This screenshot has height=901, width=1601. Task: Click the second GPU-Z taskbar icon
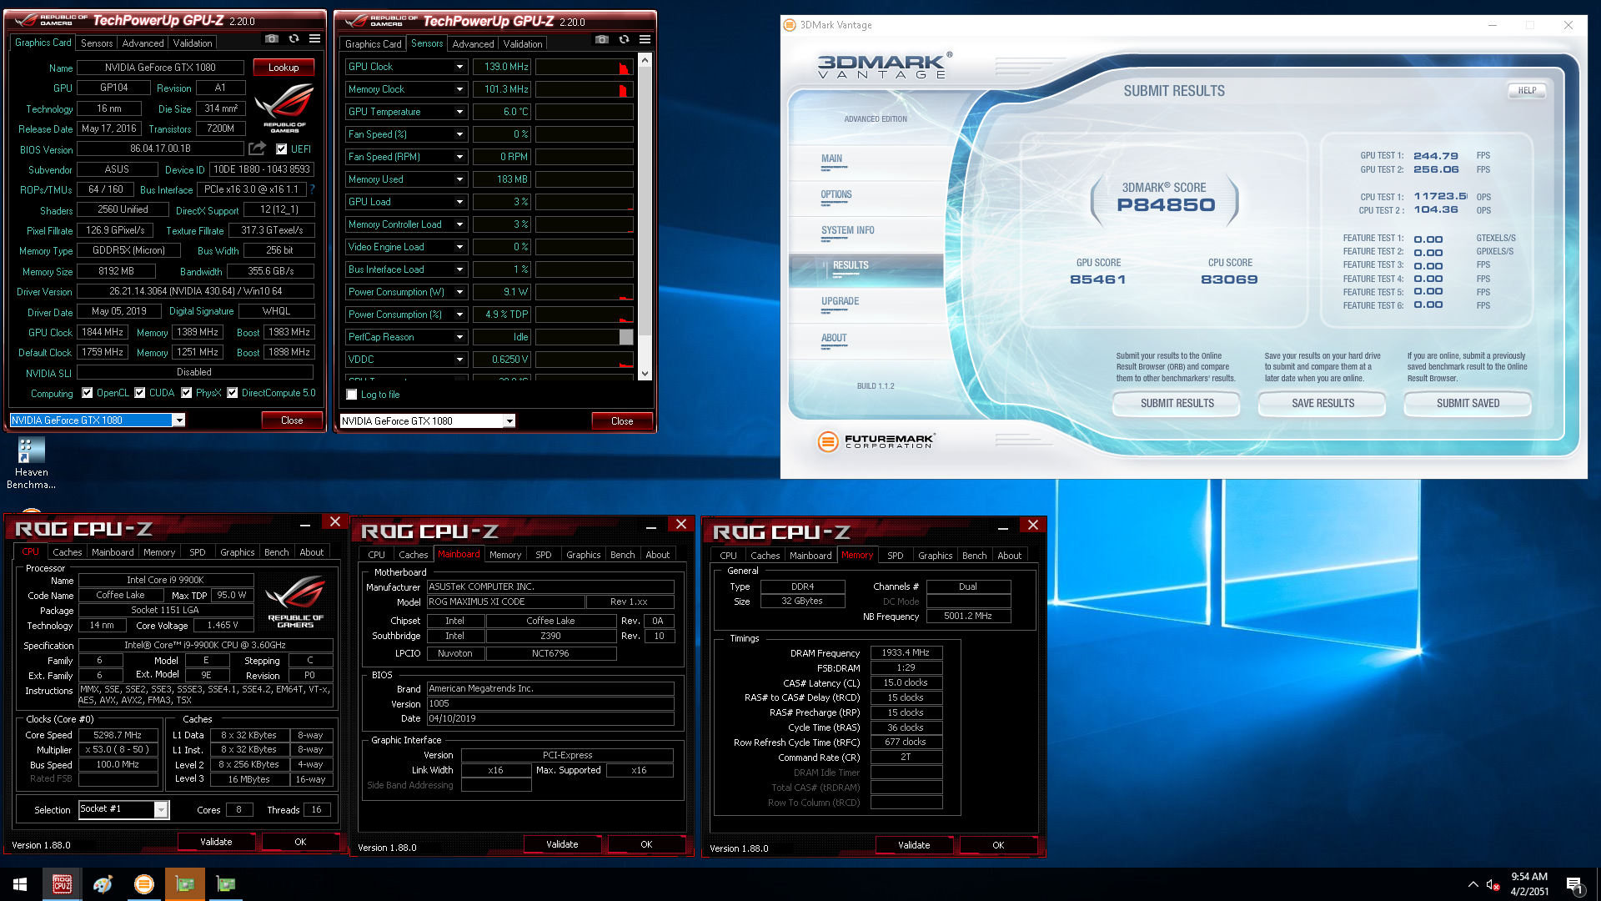coord(226,884)
